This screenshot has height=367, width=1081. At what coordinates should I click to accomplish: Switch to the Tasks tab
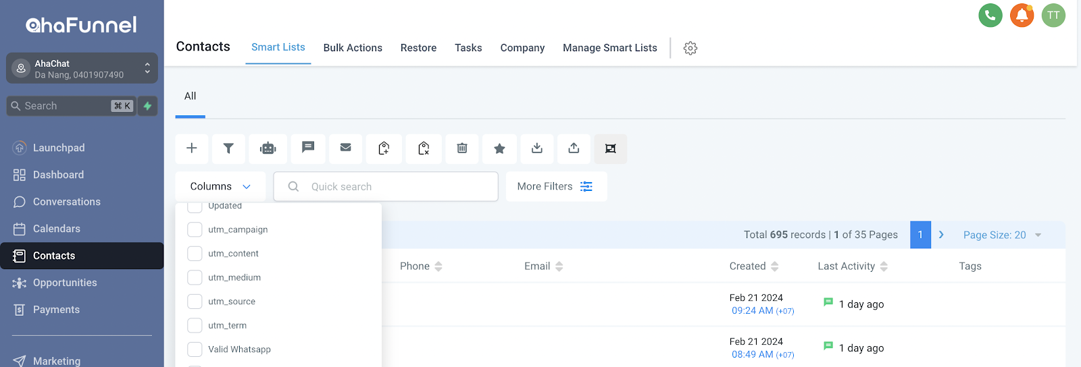tap(468, 48)
